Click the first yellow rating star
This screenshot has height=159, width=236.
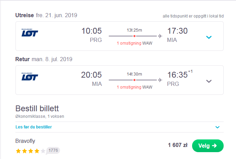tap(19, 151)
